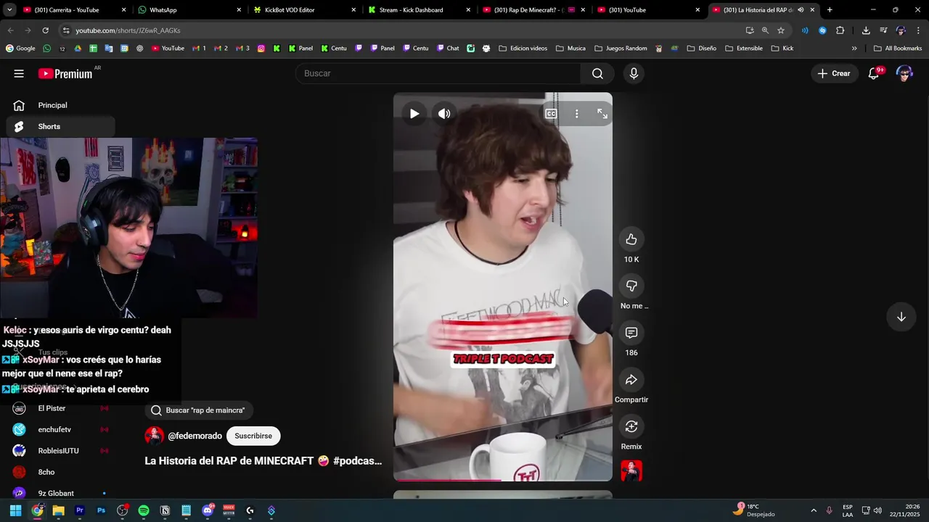Open Chrome media controls icon
929x522 pixels.
click(x=883, y=30)
